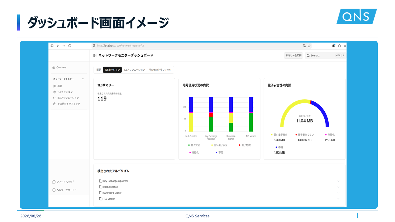Click the TLSセッション sidebar globe icon
The height and width of the screenshot is (222, 395).
pyautogui.click(x=54, y=92)
